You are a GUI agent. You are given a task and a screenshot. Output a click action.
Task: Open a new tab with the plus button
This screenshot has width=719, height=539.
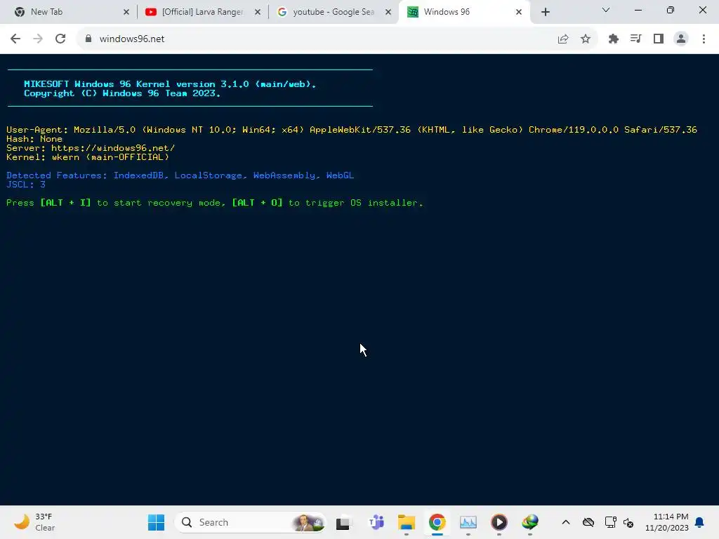(545, 12)
